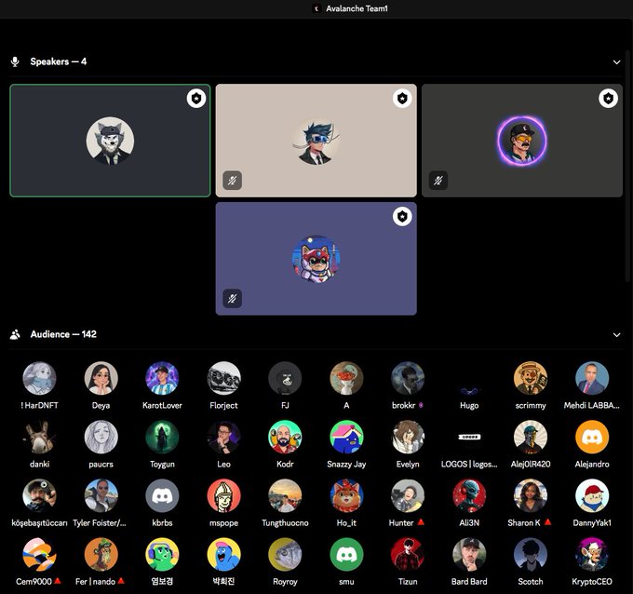Image resolution: width=633 pixels, height=594 pixels.
Task: Open audience member A avatar
Action: point(346,378)
